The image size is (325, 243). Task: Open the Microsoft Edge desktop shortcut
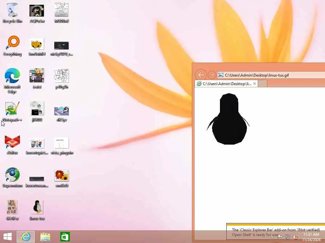12,81
